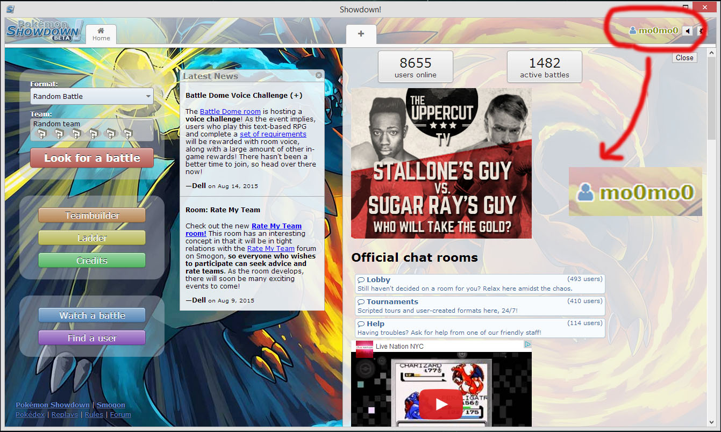Click Look for a battle

tap(92, 158)
